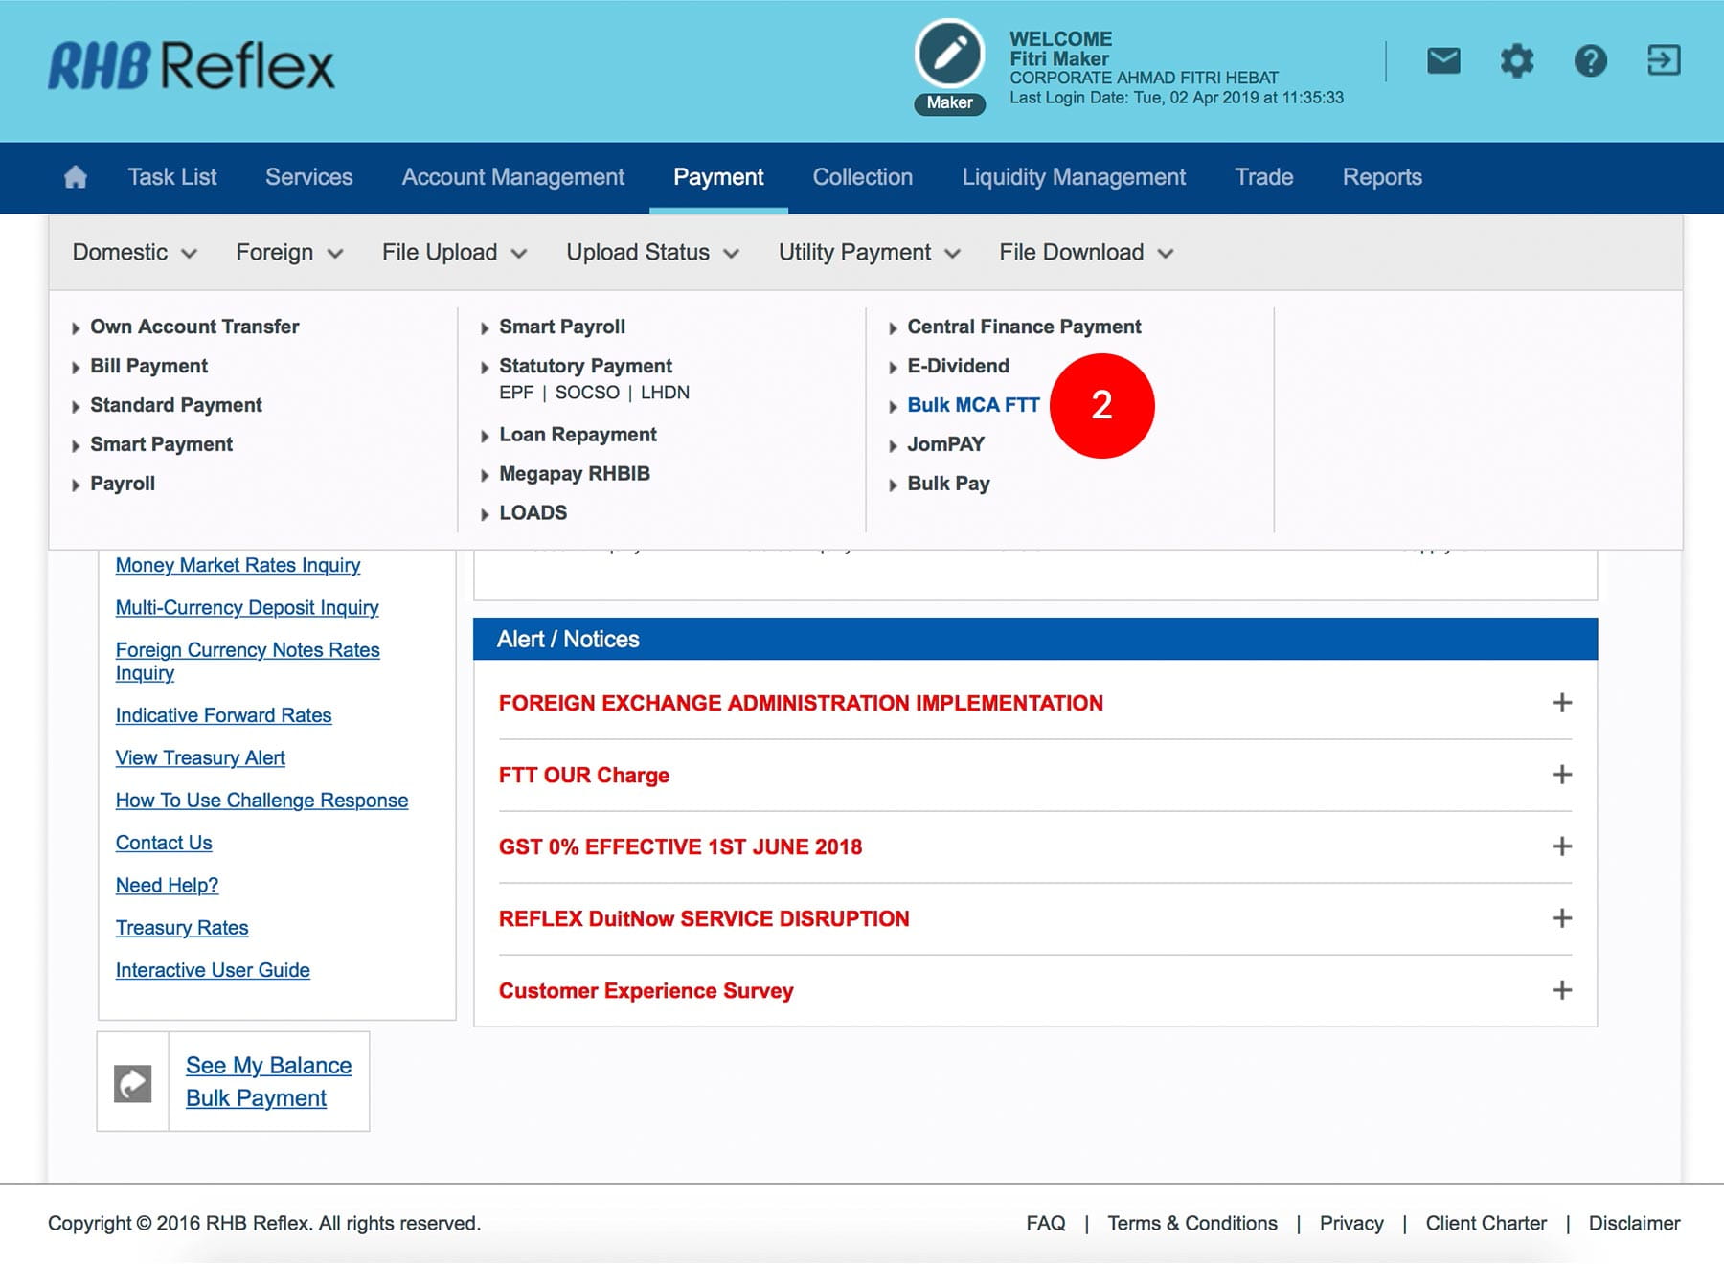The height and width of the screenshot is (1264, 1724).
Task: Open the Interactive User Guide link
Action: (213, 970)
